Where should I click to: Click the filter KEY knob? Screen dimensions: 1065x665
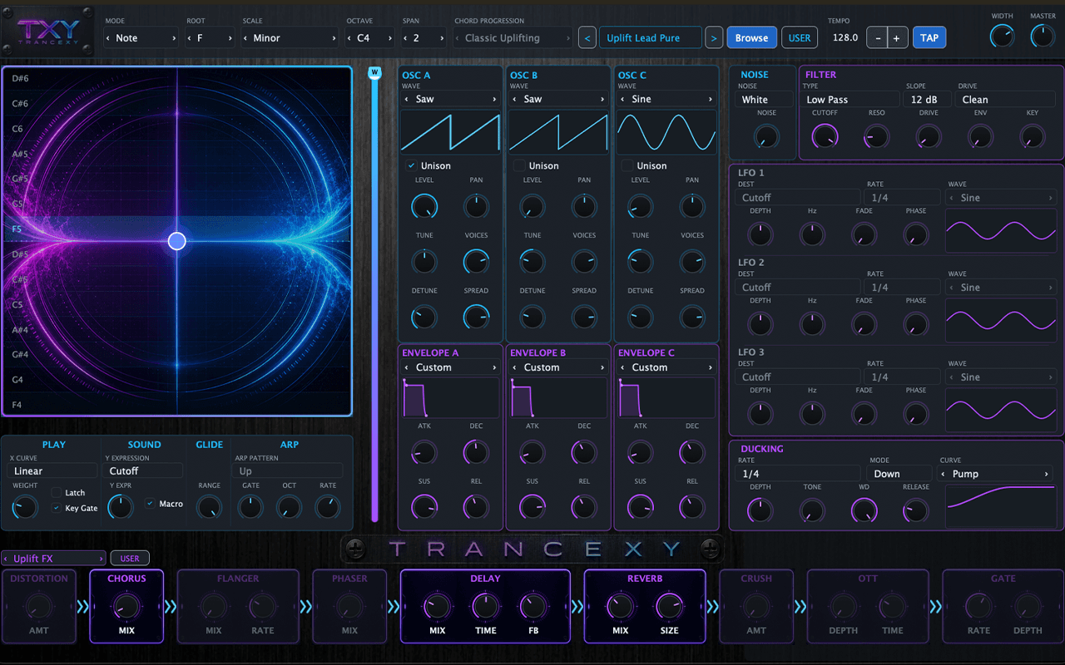pos(1033,136)
